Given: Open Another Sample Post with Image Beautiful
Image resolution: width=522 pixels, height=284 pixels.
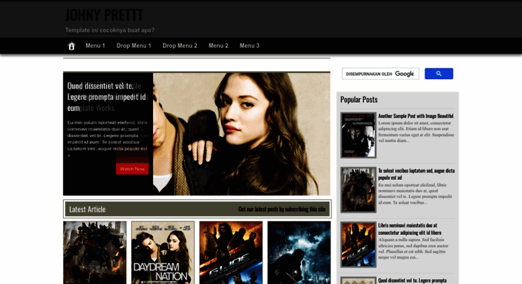Looking at the screenshot, I should click(x=416, y=116).
